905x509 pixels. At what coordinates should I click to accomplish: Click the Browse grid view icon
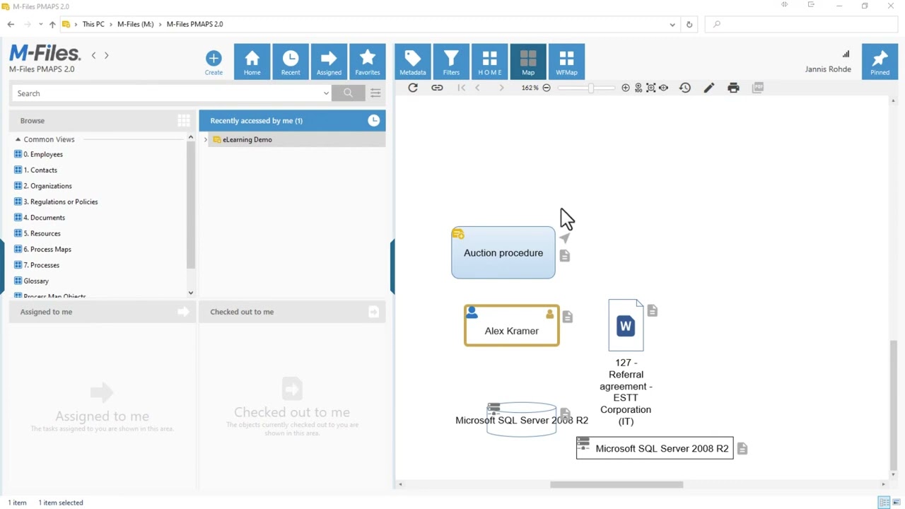pyautogui.click(x=184, y=121)
